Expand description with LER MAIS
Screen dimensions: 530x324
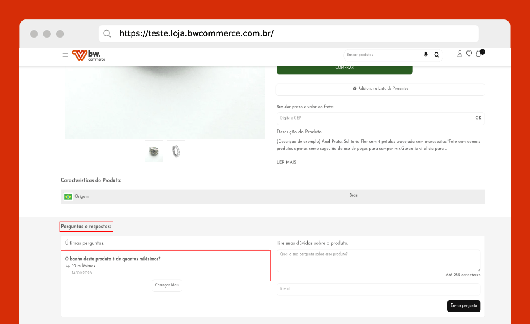point(286,162)
